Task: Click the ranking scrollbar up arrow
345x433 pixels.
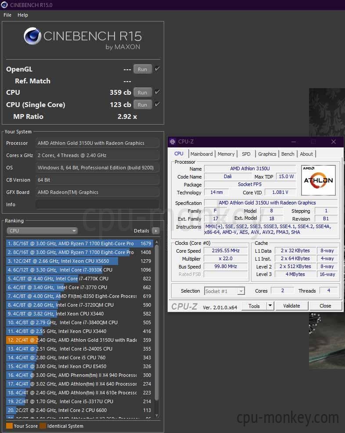Action: (x=157, y=242)
